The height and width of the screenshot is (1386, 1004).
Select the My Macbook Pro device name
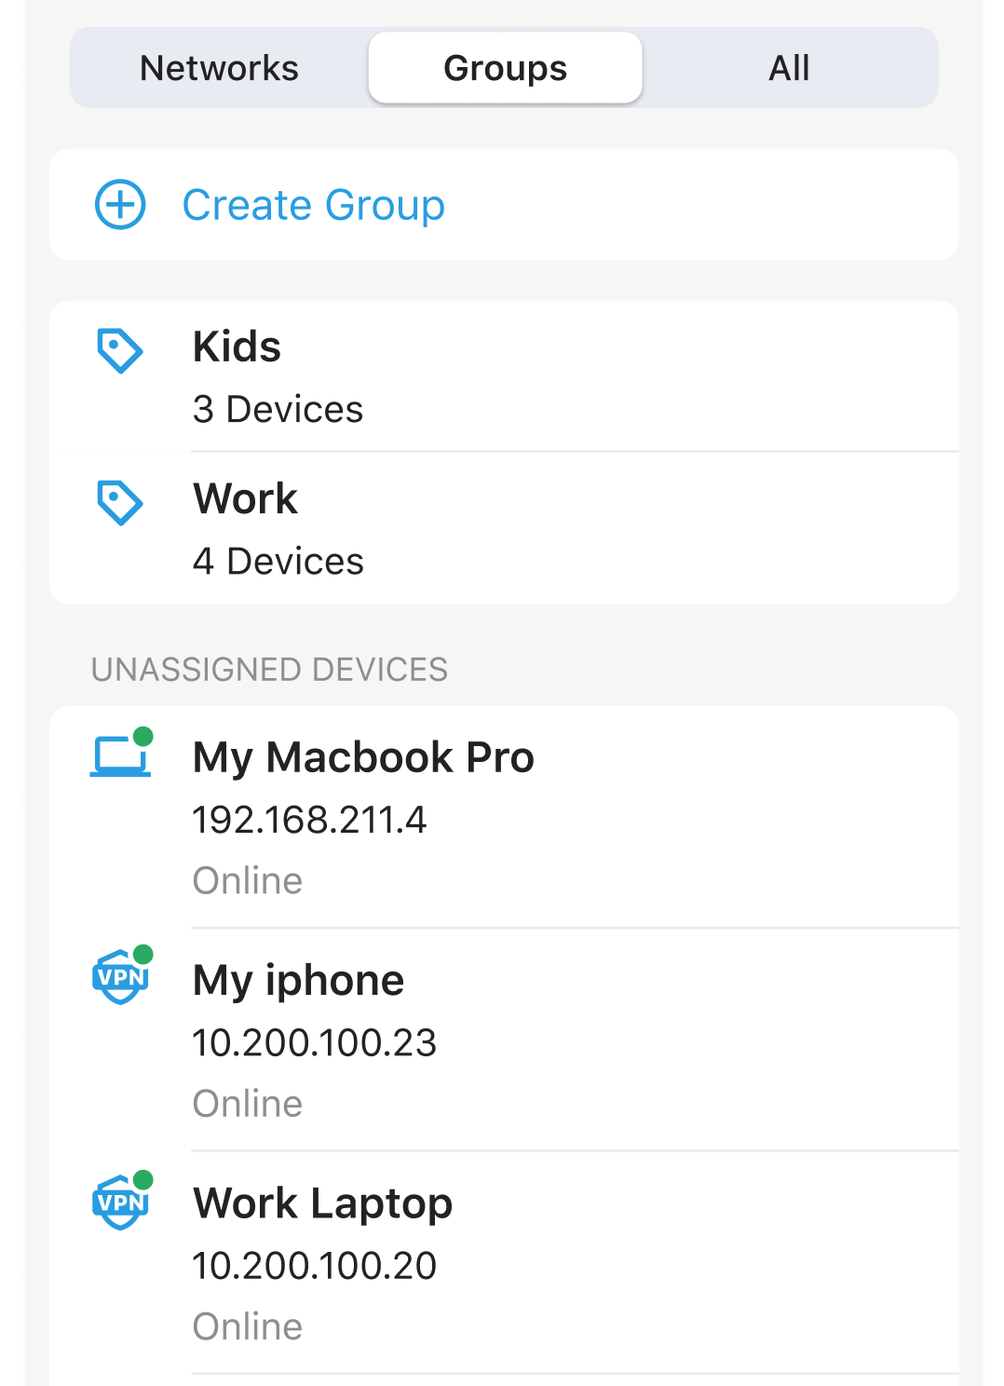[x=363, y=757]
